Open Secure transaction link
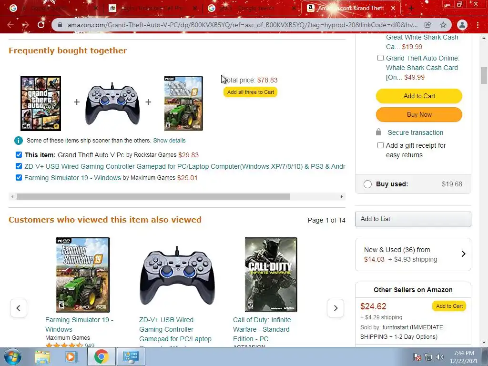 [x=415, y=132]
